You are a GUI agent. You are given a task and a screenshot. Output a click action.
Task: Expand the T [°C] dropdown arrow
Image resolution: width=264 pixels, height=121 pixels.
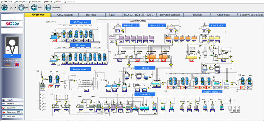click(15, 8)
